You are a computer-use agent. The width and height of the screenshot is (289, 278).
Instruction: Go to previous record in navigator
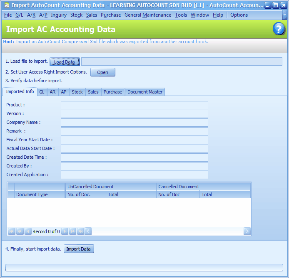click(28, 231)
